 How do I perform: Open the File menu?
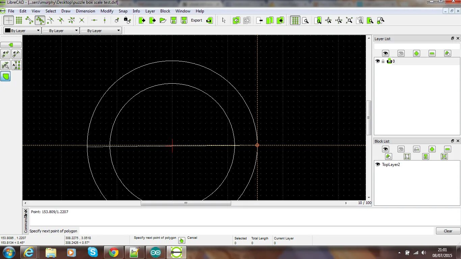click(11, 11)
